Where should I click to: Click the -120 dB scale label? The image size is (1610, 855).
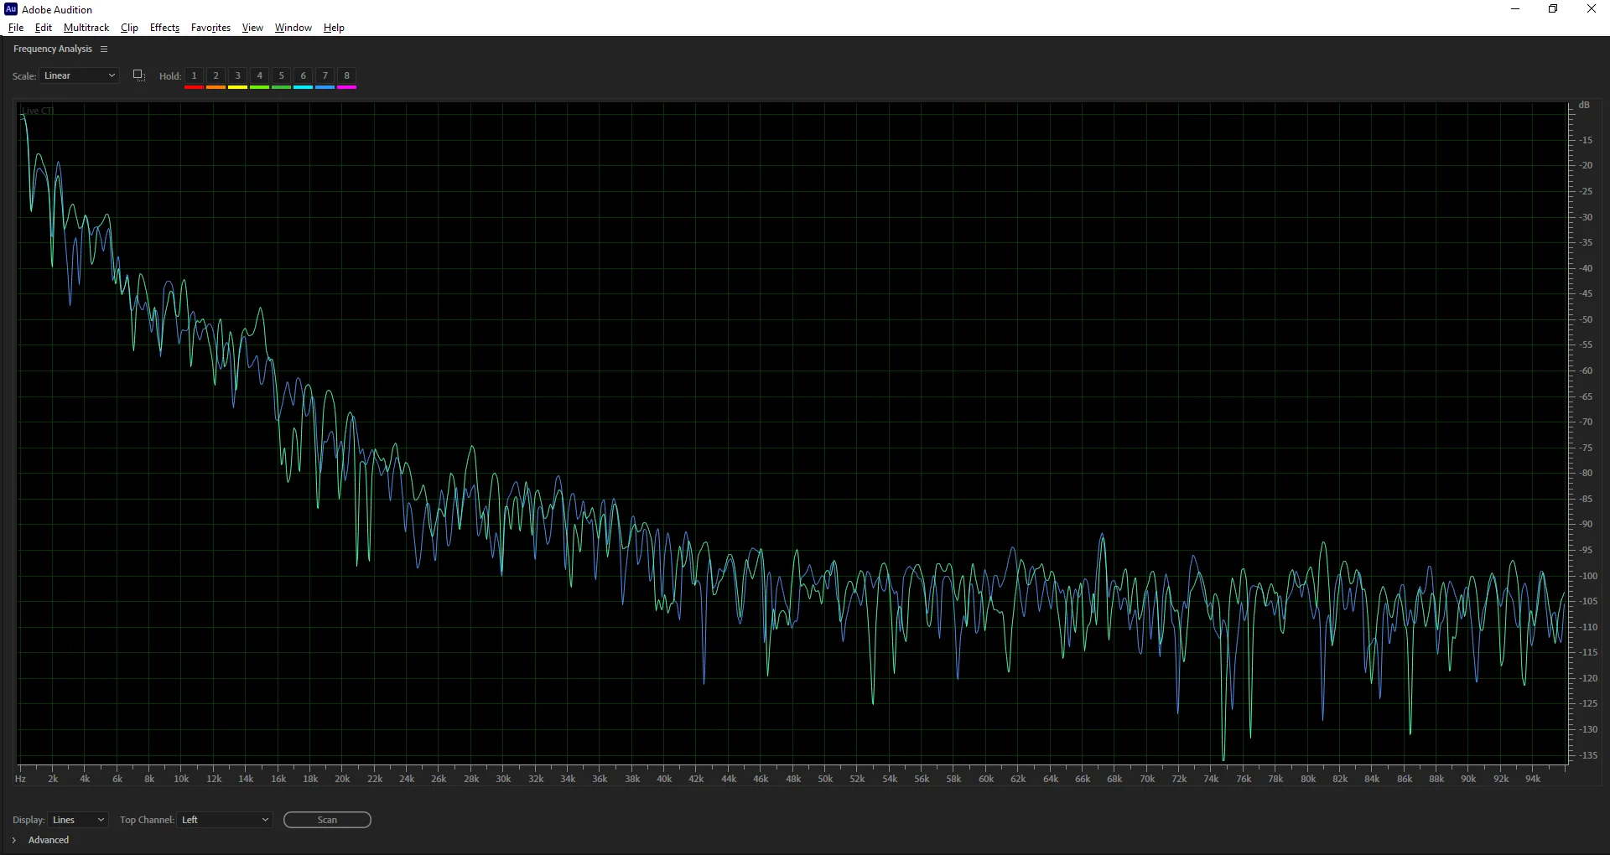(x=1588, y=678)
